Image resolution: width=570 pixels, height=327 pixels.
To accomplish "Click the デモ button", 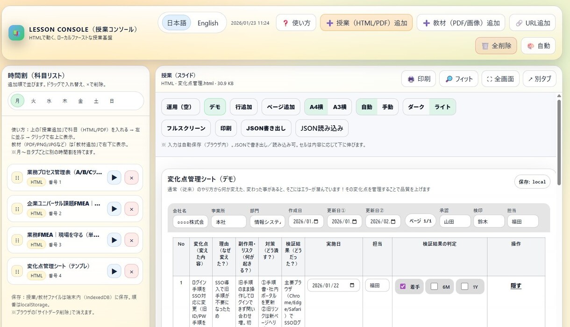I will (215, 107).
